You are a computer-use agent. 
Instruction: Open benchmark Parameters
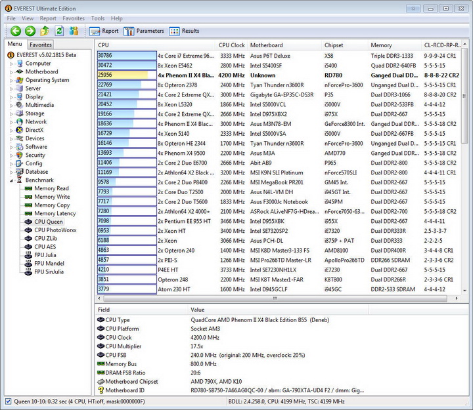pos(144,31)
